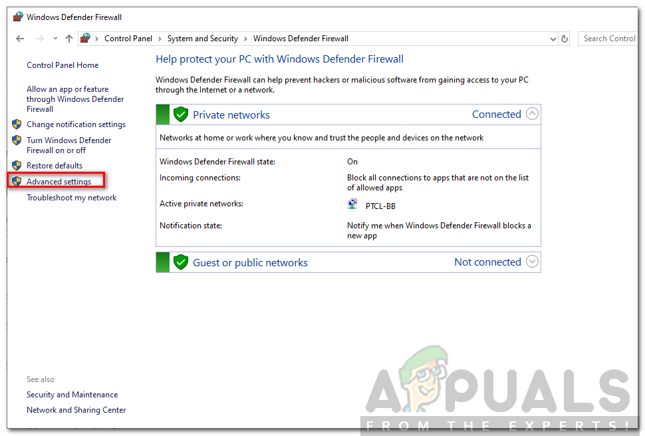Click the PTCL-BB network icon

[352, 204]
